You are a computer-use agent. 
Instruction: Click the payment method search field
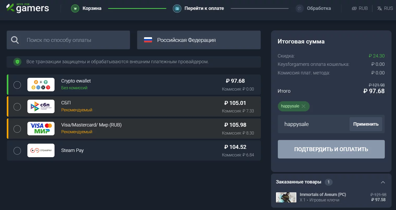[68, 40]
